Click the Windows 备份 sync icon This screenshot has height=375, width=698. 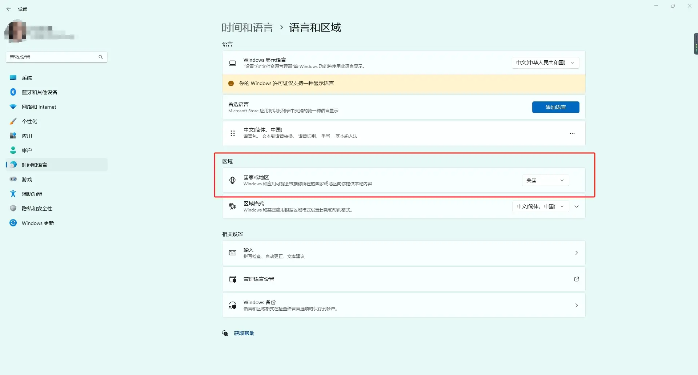(x=233, y=305)
